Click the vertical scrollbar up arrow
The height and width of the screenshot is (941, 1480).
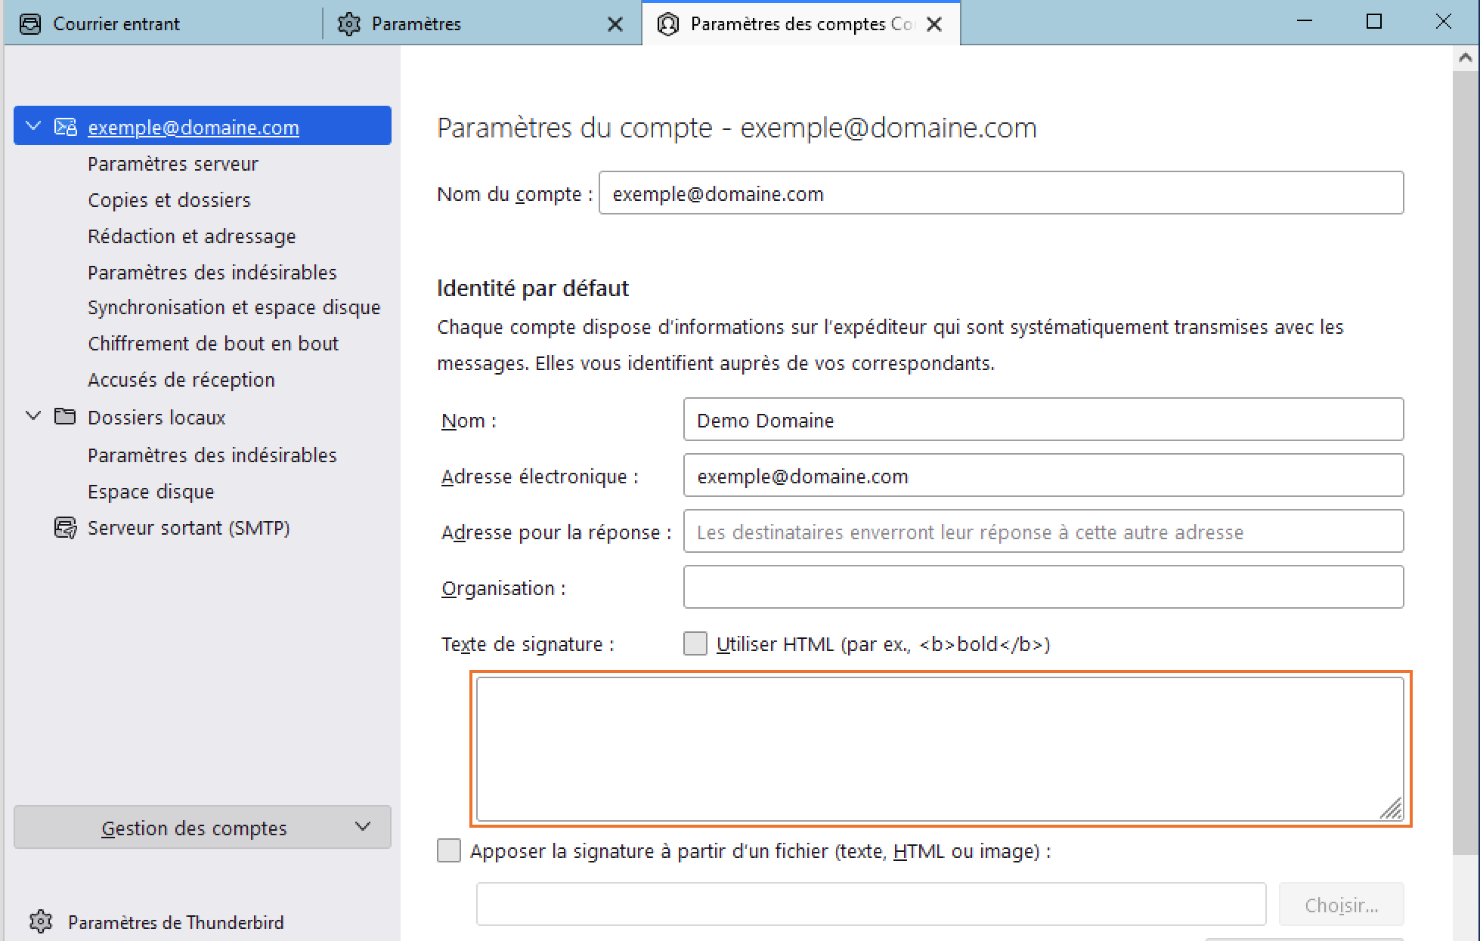pyautogui.click(x=1465, y=57)
